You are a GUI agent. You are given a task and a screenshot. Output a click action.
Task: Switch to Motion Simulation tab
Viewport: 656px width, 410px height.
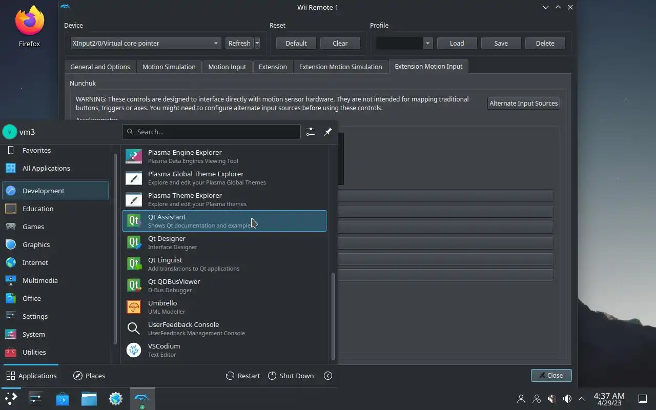[x=169, y=67]
